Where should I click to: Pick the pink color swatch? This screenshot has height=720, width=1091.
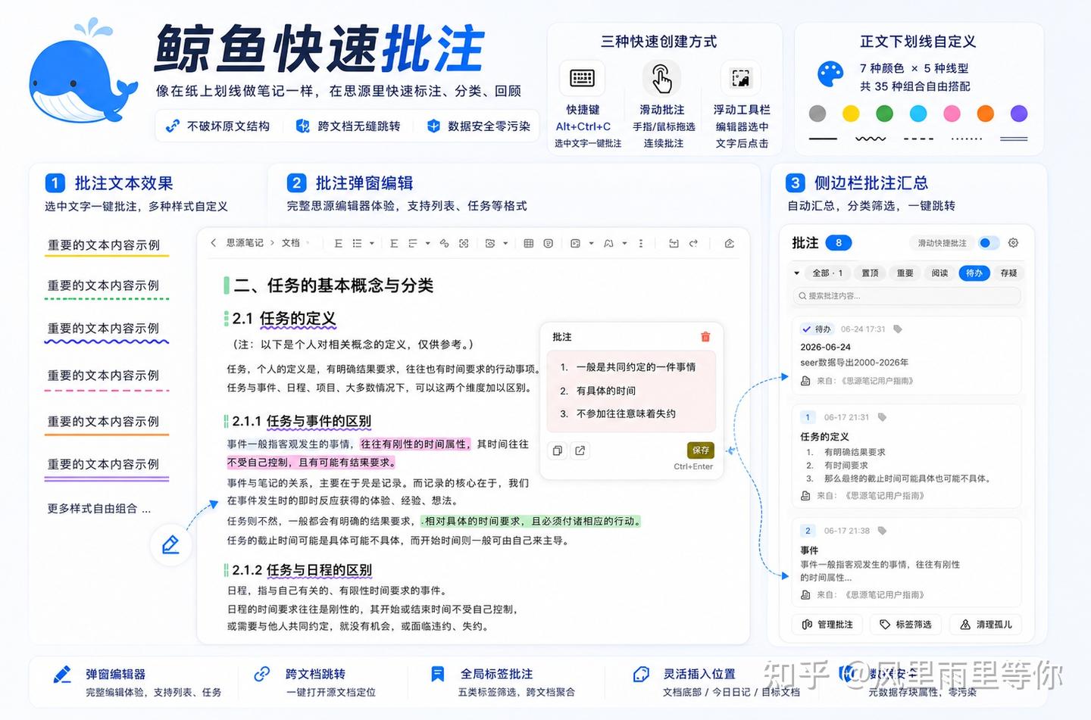pyautogui.click(x=952, y=114)
